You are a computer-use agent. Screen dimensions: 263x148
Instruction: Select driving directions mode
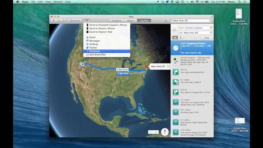[175, 38]
